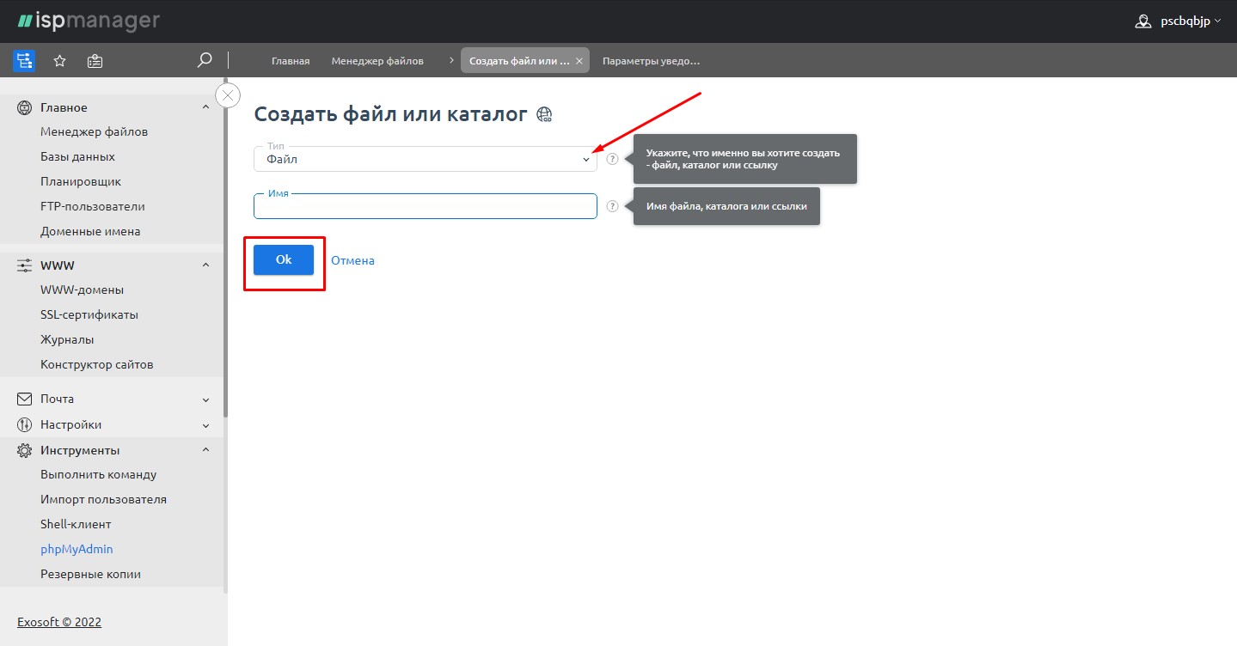Open favorites star icon
The width and height of the screenshot is (1237, 646).
coord(60,61)
